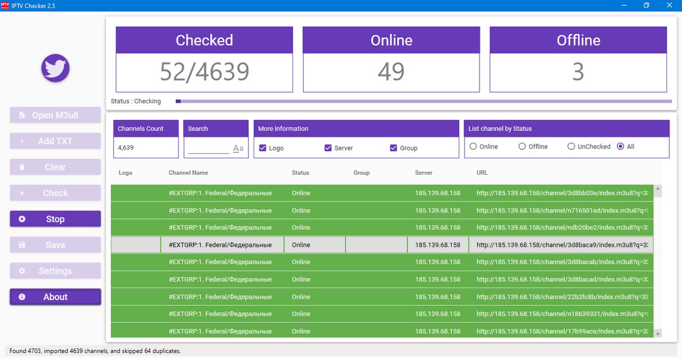The image size is (682, 358).
Task: Click the Status : Checking label
Action: pyautogui.click(x=136, y=101)
